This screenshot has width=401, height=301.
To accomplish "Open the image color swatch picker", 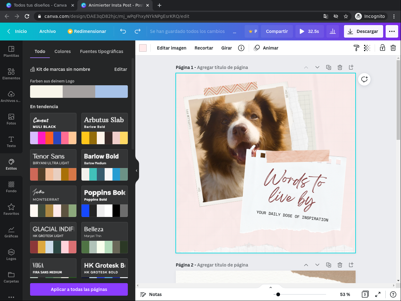I will [143, 48].
